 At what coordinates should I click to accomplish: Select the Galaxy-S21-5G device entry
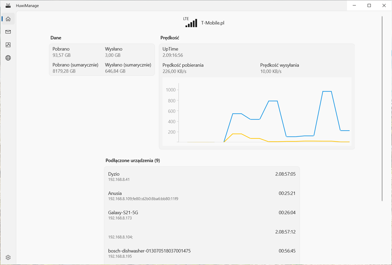click(x=201, y=215)
